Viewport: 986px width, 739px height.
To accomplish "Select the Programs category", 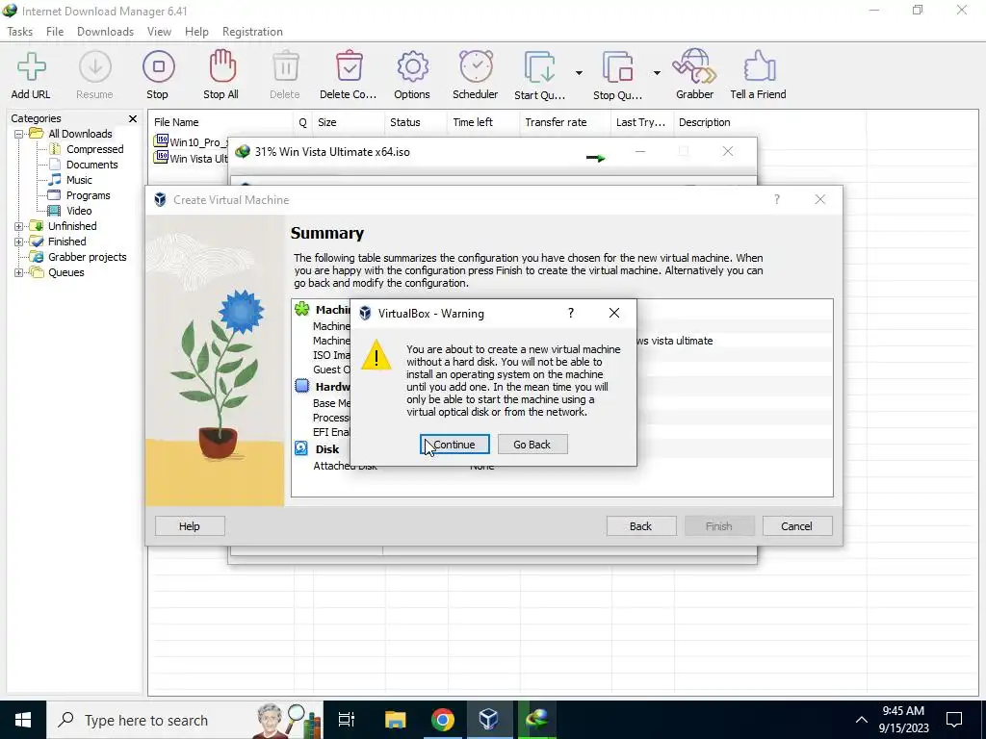I will (x=88, y=195).
